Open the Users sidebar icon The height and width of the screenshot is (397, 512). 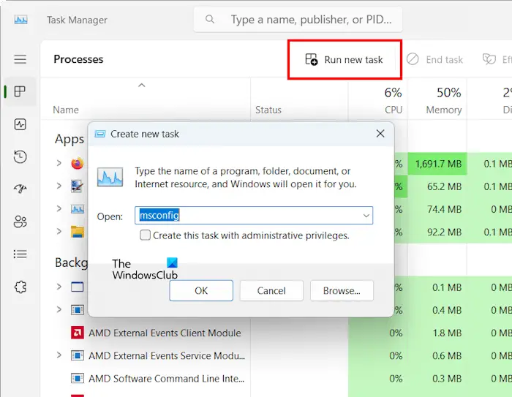pos(20,222)
